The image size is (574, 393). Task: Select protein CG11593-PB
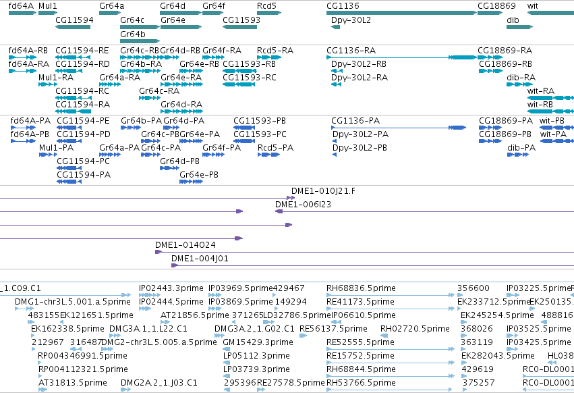[x=260, y=121]
